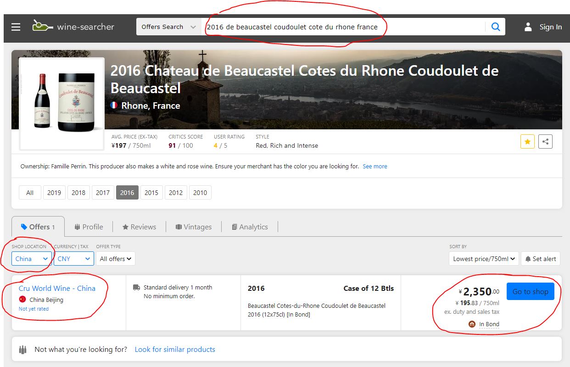Select the 2015 vintage filter
This screenshot has height=367, width=570.
pos(151,193)
